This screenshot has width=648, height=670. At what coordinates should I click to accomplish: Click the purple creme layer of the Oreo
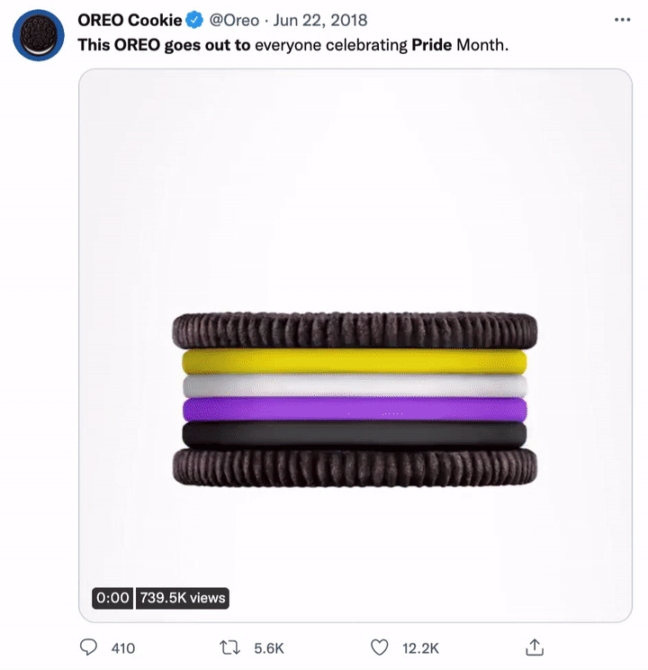click(x=355, y=410)
